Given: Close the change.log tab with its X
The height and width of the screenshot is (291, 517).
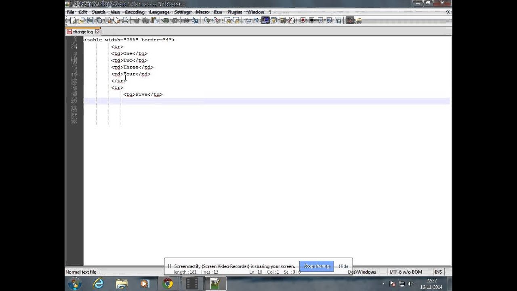Looking at the screenshot, I should click(97, 32).
